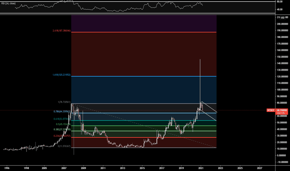Click 50.000000 on the price axis
Image resolution: width=290 pixels, height=171 pixels.
pyautogui.click(x=283, y=122)
